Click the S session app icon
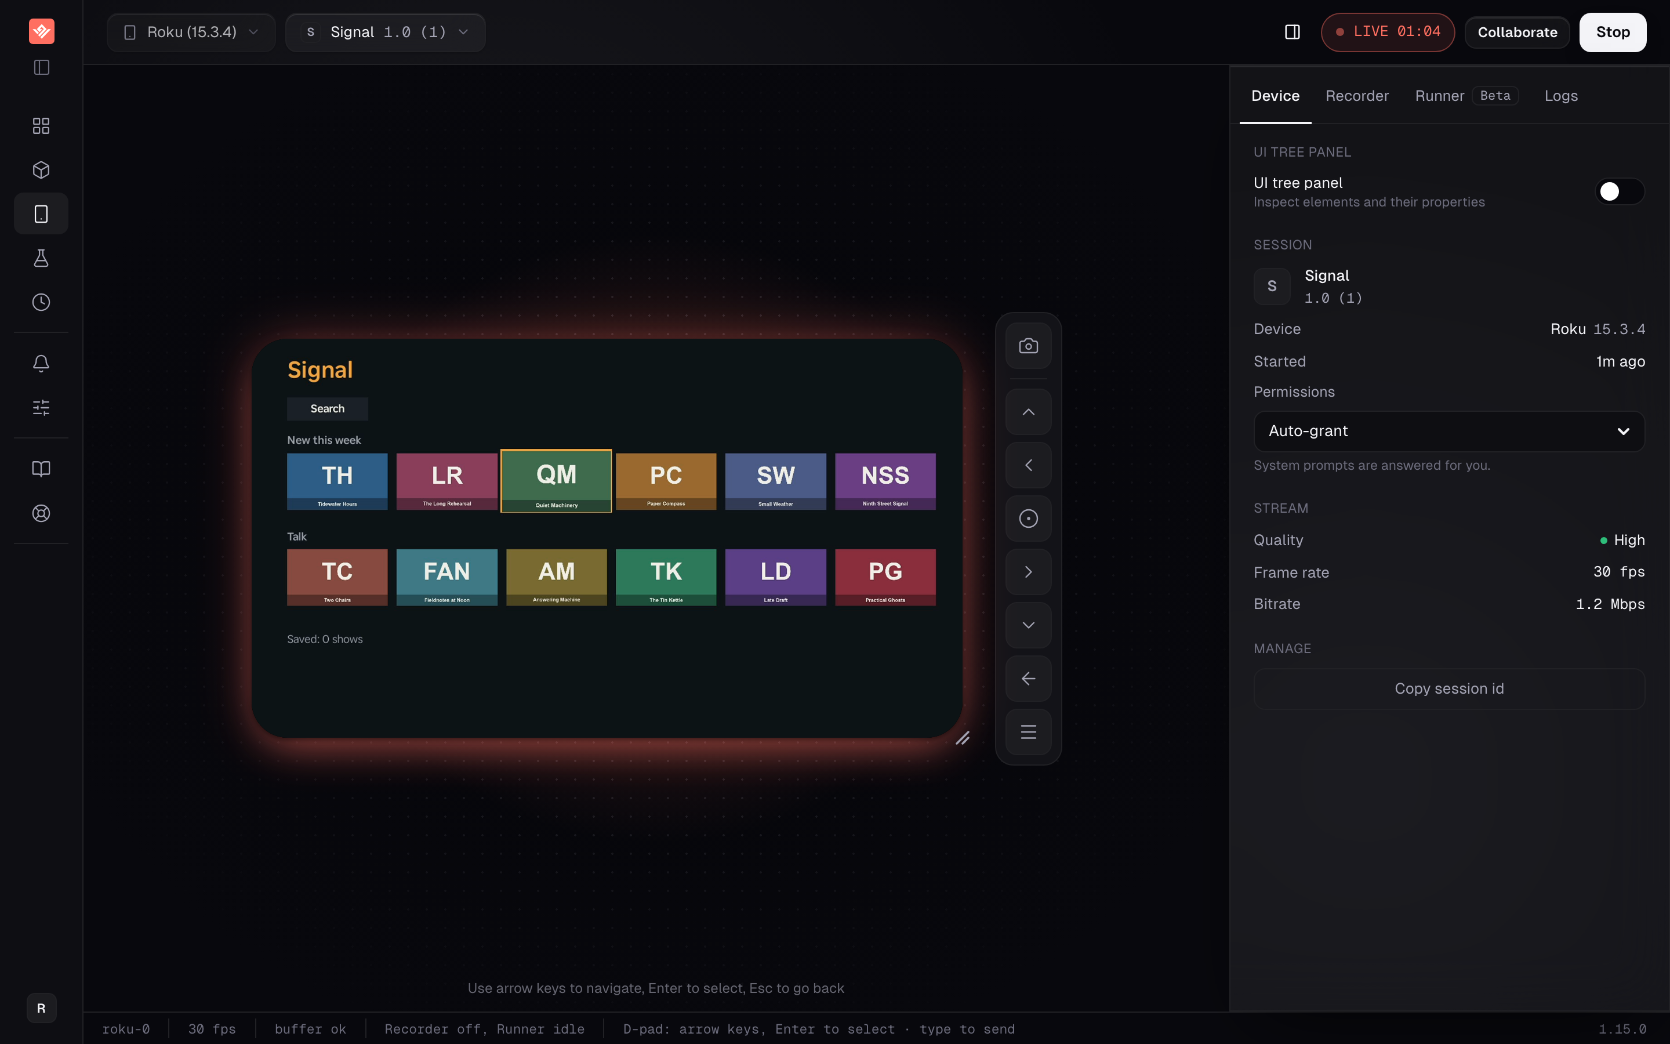 pos(1272,286)
